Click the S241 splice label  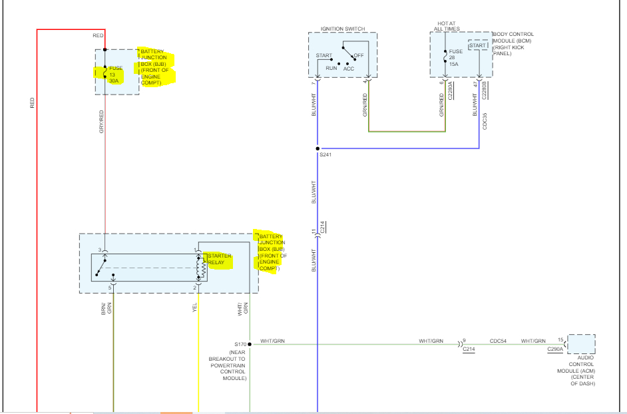(x=325, y=155)
